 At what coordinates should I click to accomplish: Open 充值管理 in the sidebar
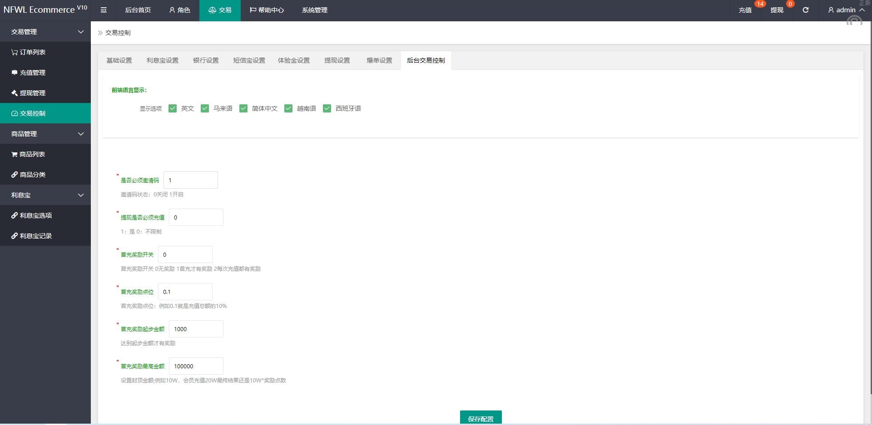pos(29,73)
